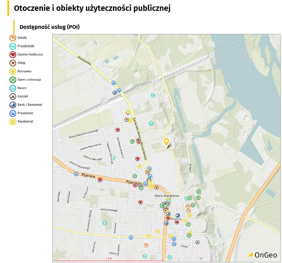This screenshot has width=282, height=263.
Task: Select the Sklep shopping cart legend icon
Action: pyautogui.click(x=13, y=63)
